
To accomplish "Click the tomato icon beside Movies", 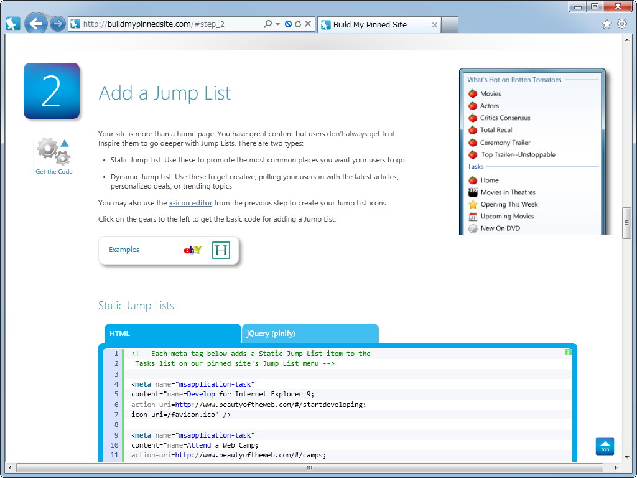I will pos(473,93).
